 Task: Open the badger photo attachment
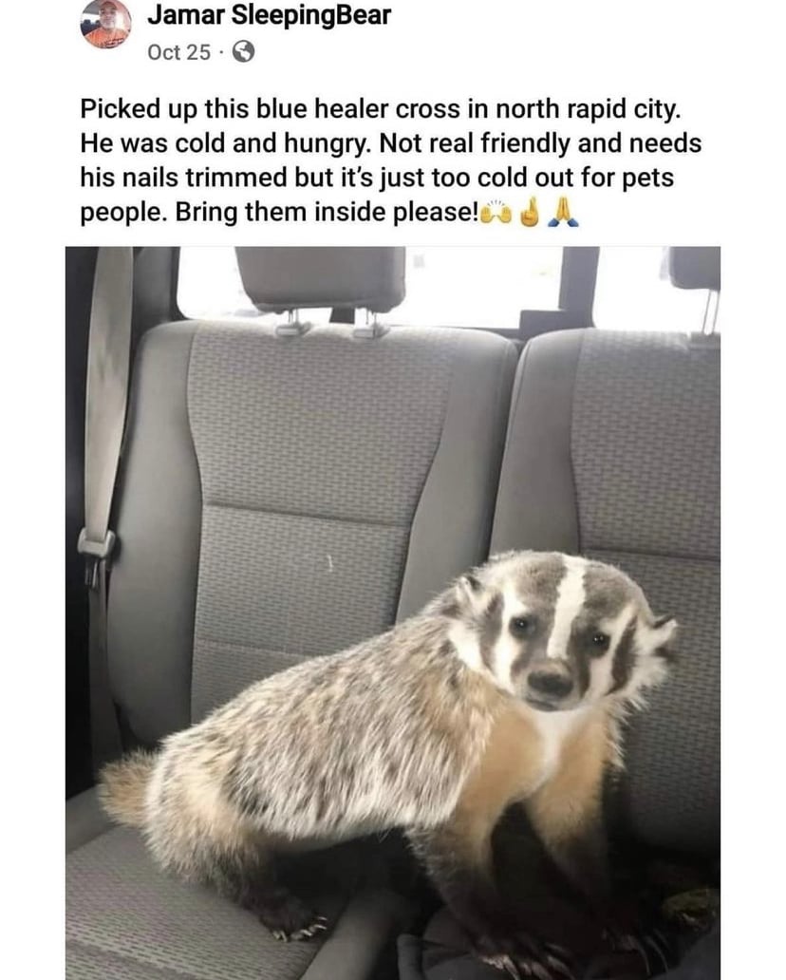point(393,612)
